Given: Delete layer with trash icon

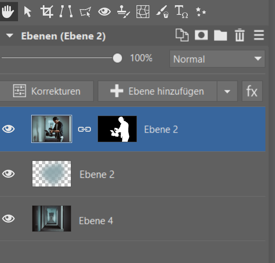Looking at the screenshot, I should coord(239,35).
